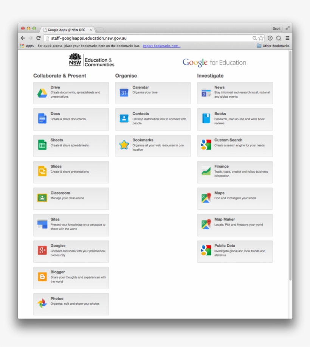This screenshot has height=347, width=310.
Task: Click the blue Docs document icon
Action: point(42,118)
